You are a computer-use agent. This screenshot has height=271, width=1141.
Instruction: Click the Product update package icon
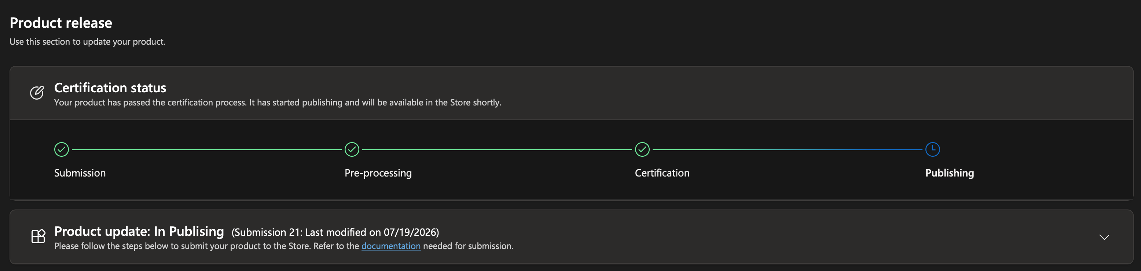(x=38, y=236)
